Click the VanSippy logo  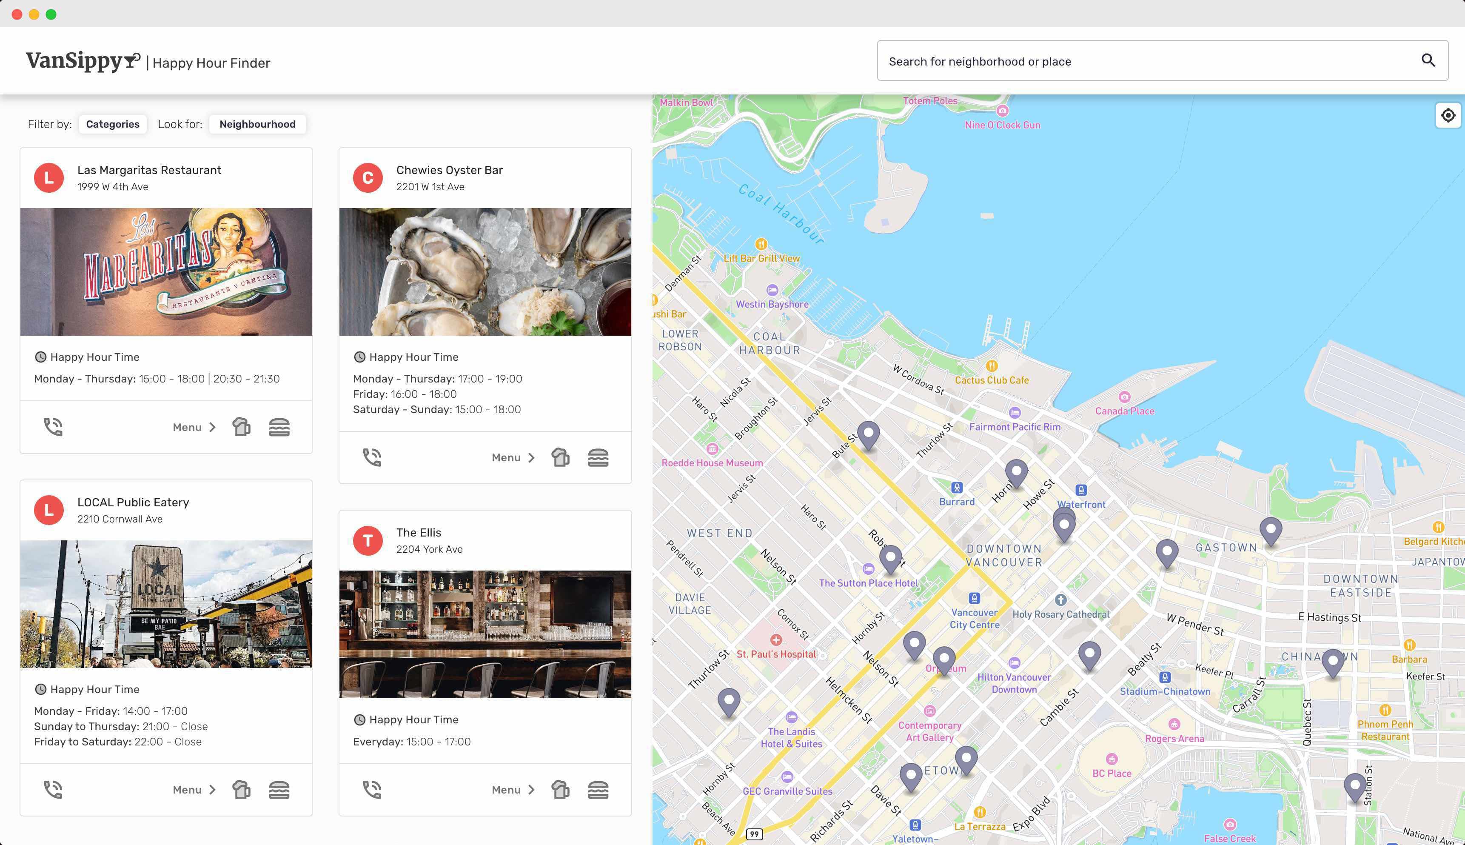83,60
